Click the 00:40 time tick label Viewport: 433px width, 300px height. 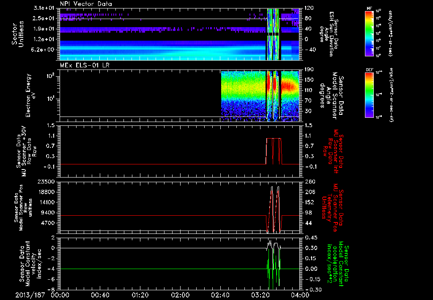[100, 295]
